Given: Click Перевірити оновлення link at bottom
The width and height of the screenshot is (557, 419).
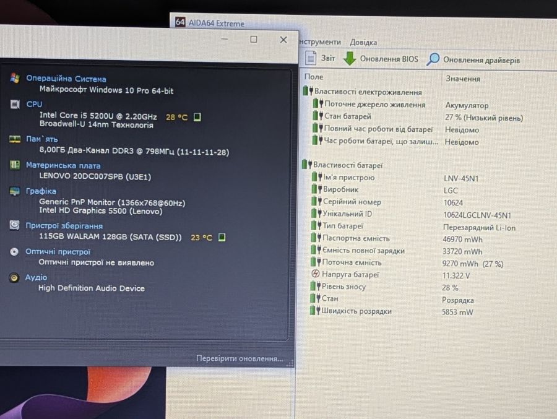Looking at the screenshot, I should [240, 358].
